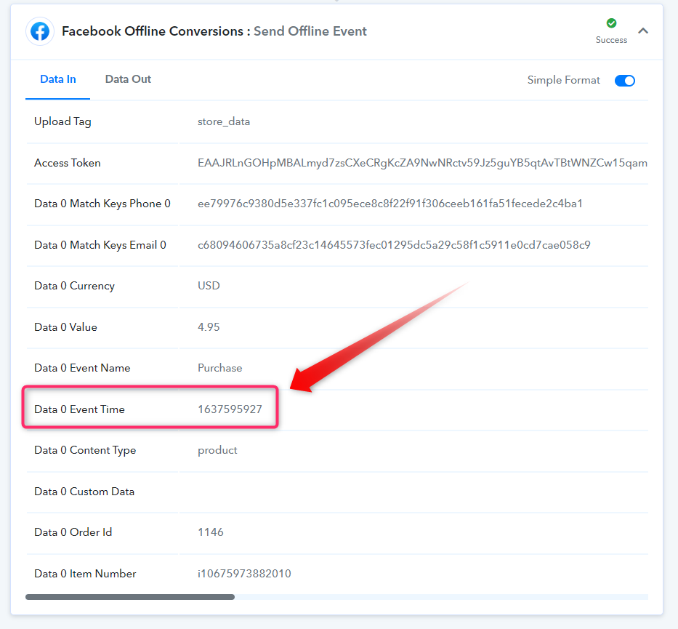Click the Data 0 Custom Data label
The image size is (678, 629).
[x=84, y=492]
